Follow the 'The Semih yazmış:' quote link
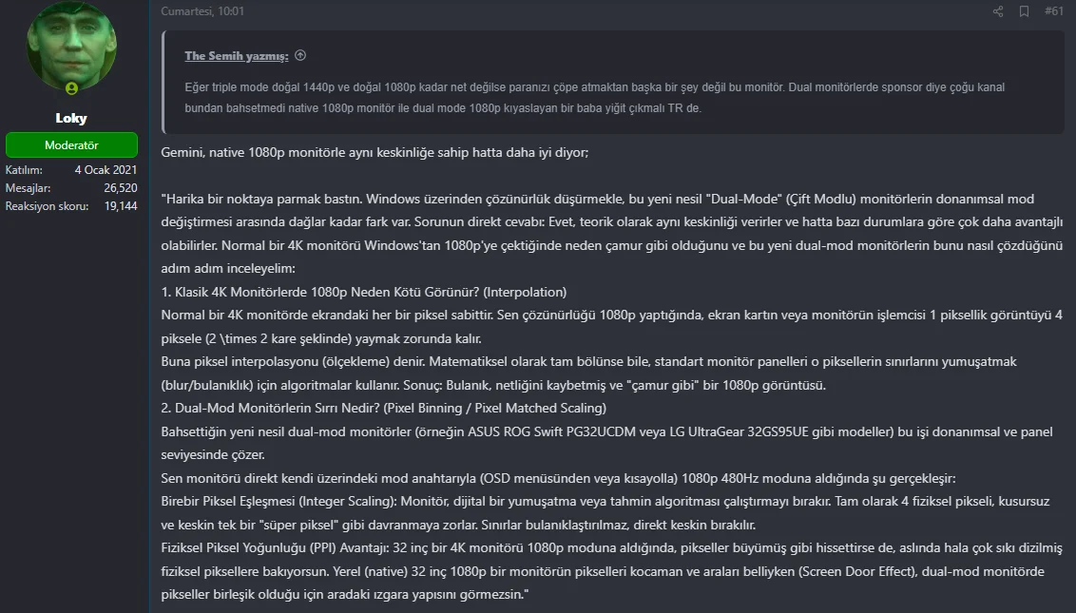This screenshot has height=613, width=1076. click(236, 56)
